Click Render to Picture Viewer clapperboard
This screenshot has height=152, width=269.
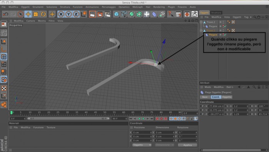tap(100, 14)
